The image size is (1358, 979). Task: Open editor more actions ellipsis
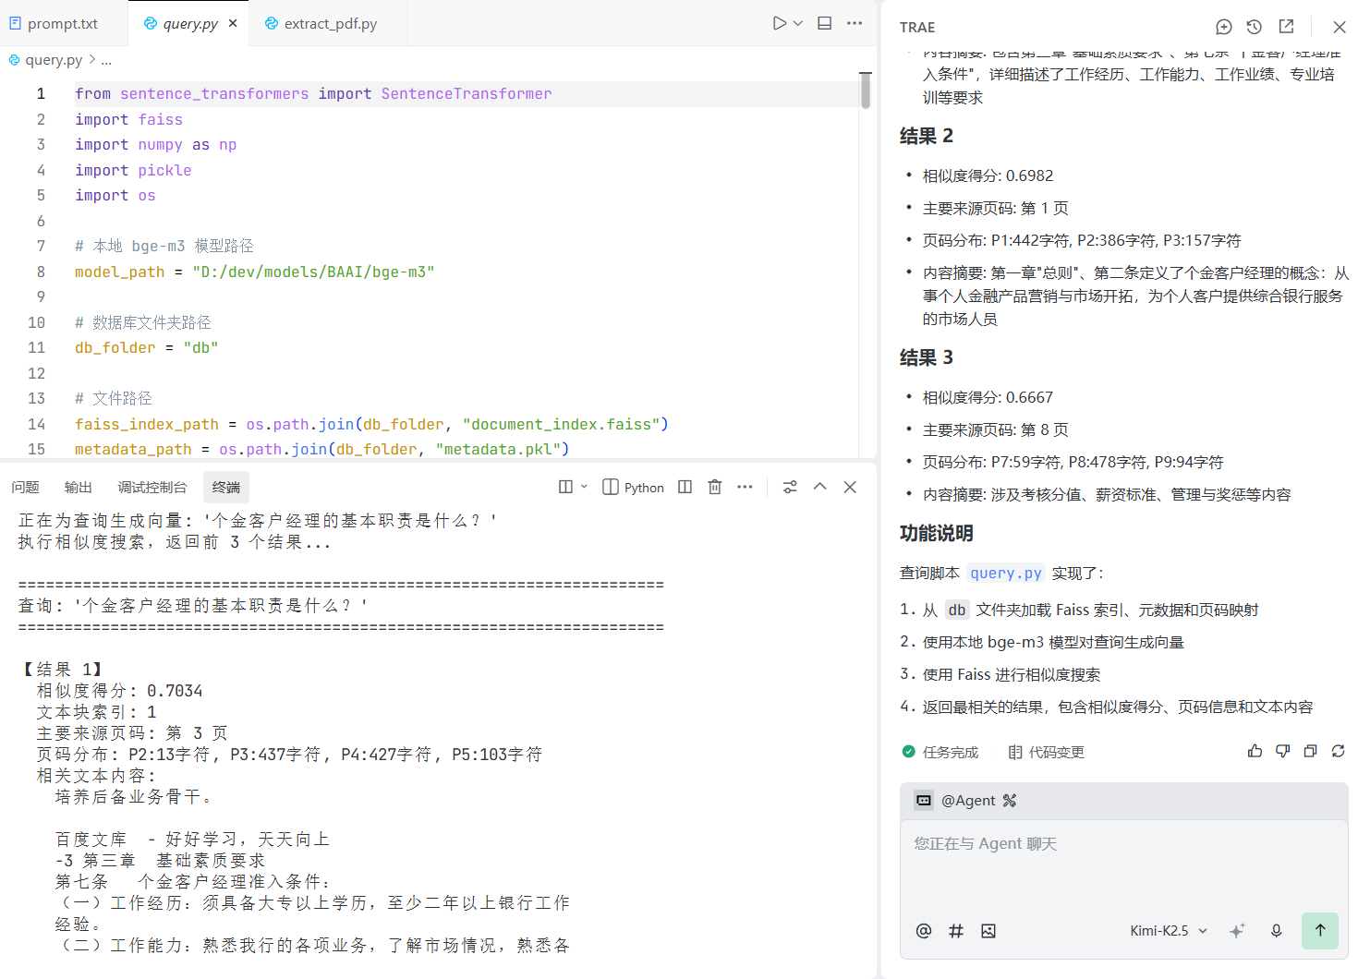[855, 23]
